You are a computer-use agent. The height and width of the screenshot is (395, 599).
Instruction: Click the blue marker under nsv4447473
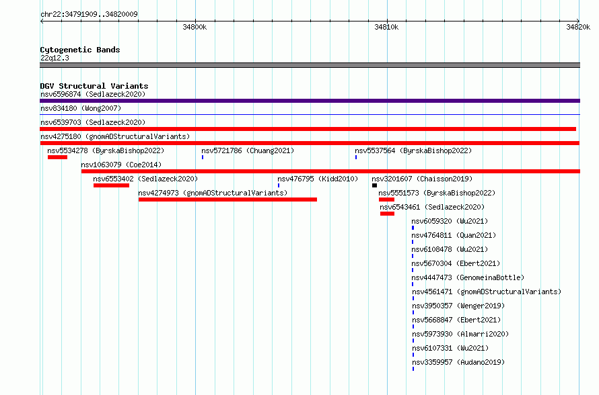413,284
